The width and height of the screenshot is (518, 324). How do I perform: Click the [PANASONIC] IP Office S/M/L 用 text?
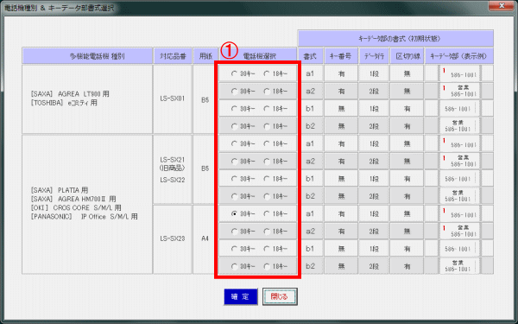(x=85, y=217)
